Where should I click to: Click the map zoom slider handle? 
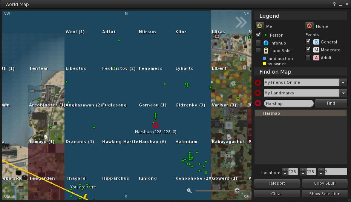[x=237, y=191]
